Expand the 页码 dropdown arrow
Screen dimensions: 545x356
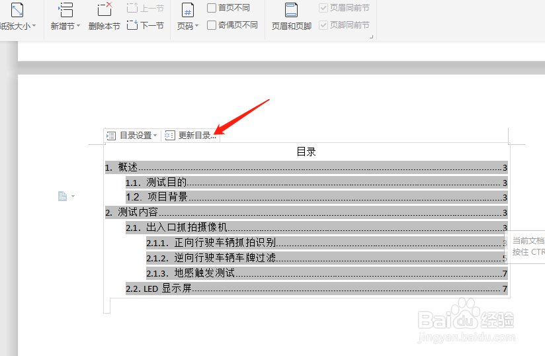pyautogui.click(x=196, y=26)
